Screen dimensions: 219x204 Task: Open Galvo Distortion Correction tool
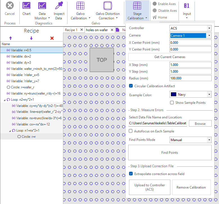tap(108, 6)
